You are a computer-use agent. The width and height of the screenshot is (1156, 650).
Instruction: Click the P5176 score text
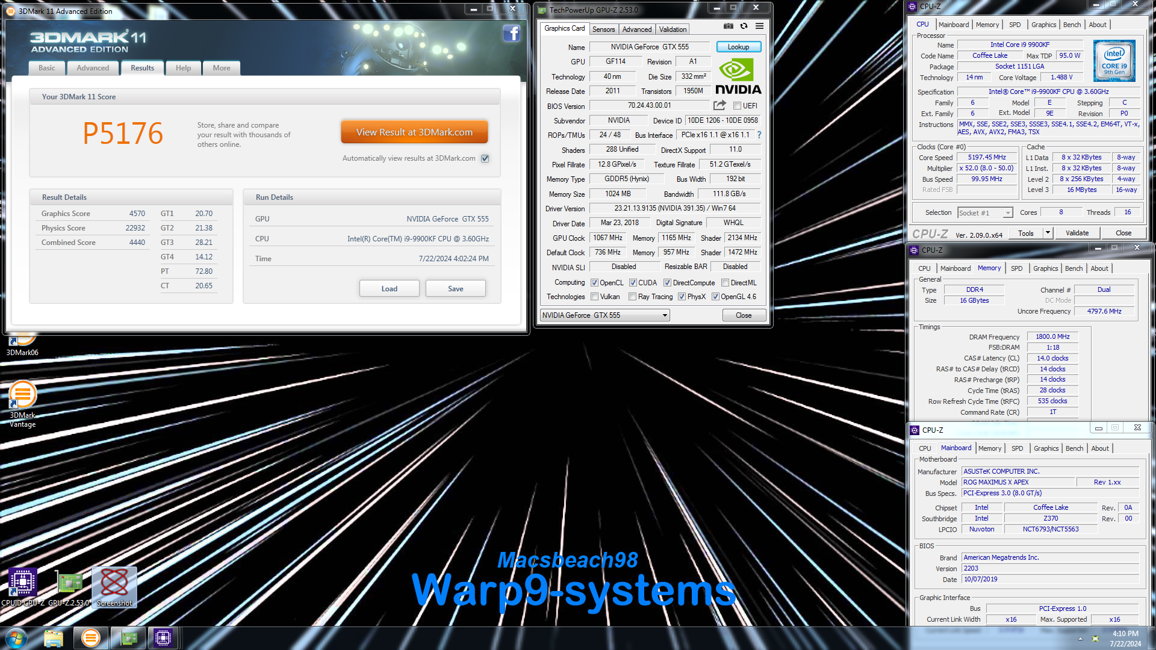123,134
